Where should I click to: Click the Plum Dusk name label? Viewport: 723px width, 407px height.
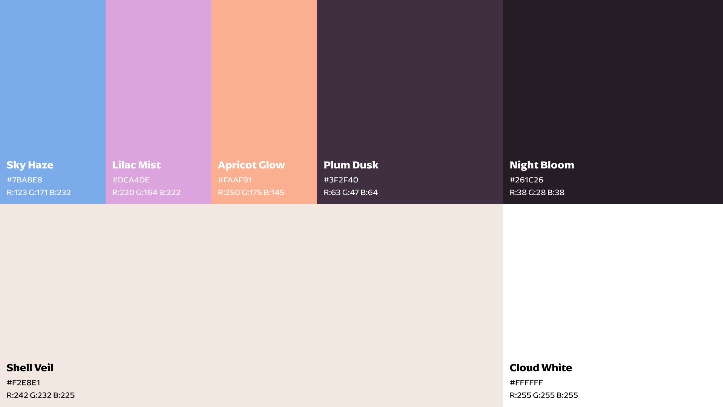click(x=351, y=165)
